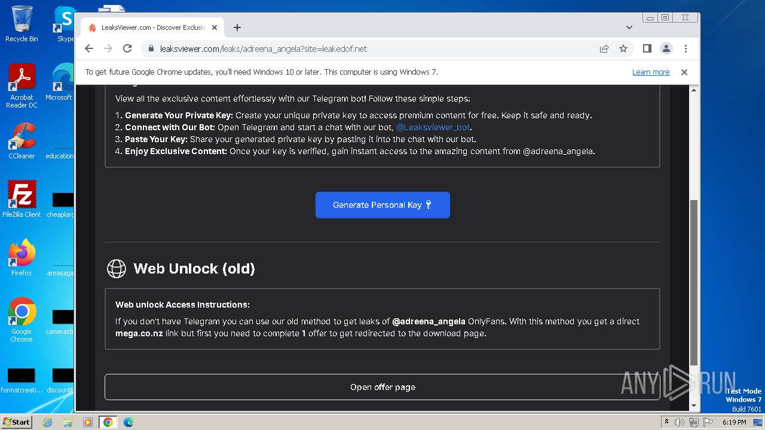The height and width of the screenshot is (430, 765).
Task: Click the system tray clock showing 6:19 PM
Action: point(735,422)
